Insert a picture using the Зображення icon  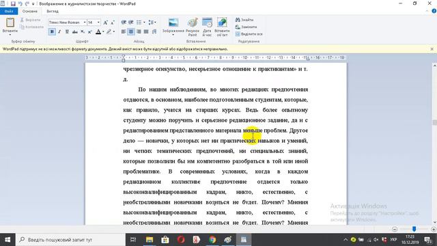173,23
